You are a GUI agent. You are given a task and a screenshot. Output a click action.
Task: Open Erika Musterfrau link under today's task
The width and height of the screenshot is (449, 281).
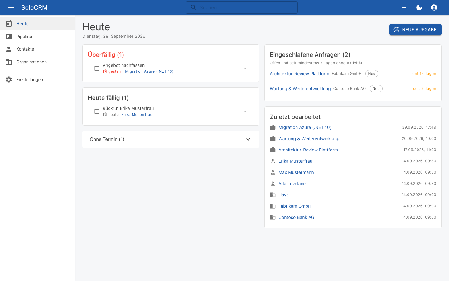click(x=137, y=115)
